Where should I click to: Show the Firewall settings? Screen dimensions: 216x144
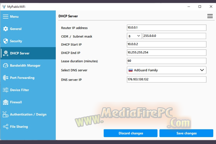[28, 102]
